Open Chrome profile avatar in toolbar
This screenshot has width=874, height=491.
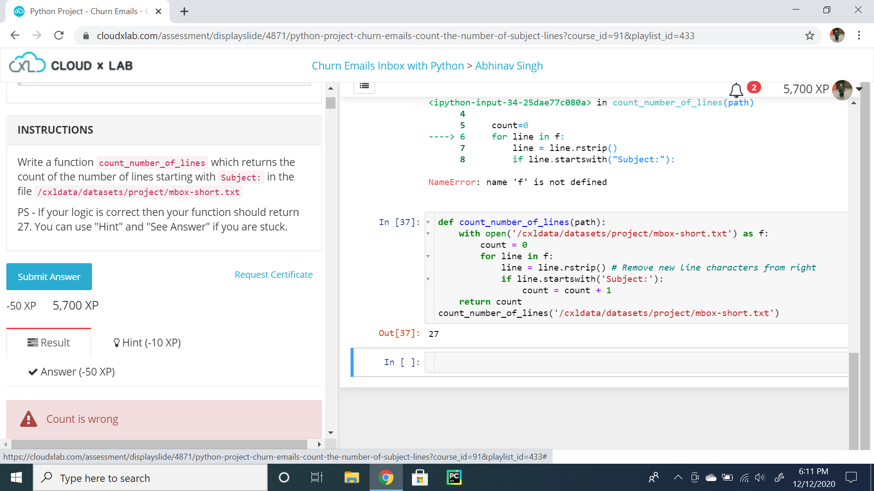tap(837, 35)
